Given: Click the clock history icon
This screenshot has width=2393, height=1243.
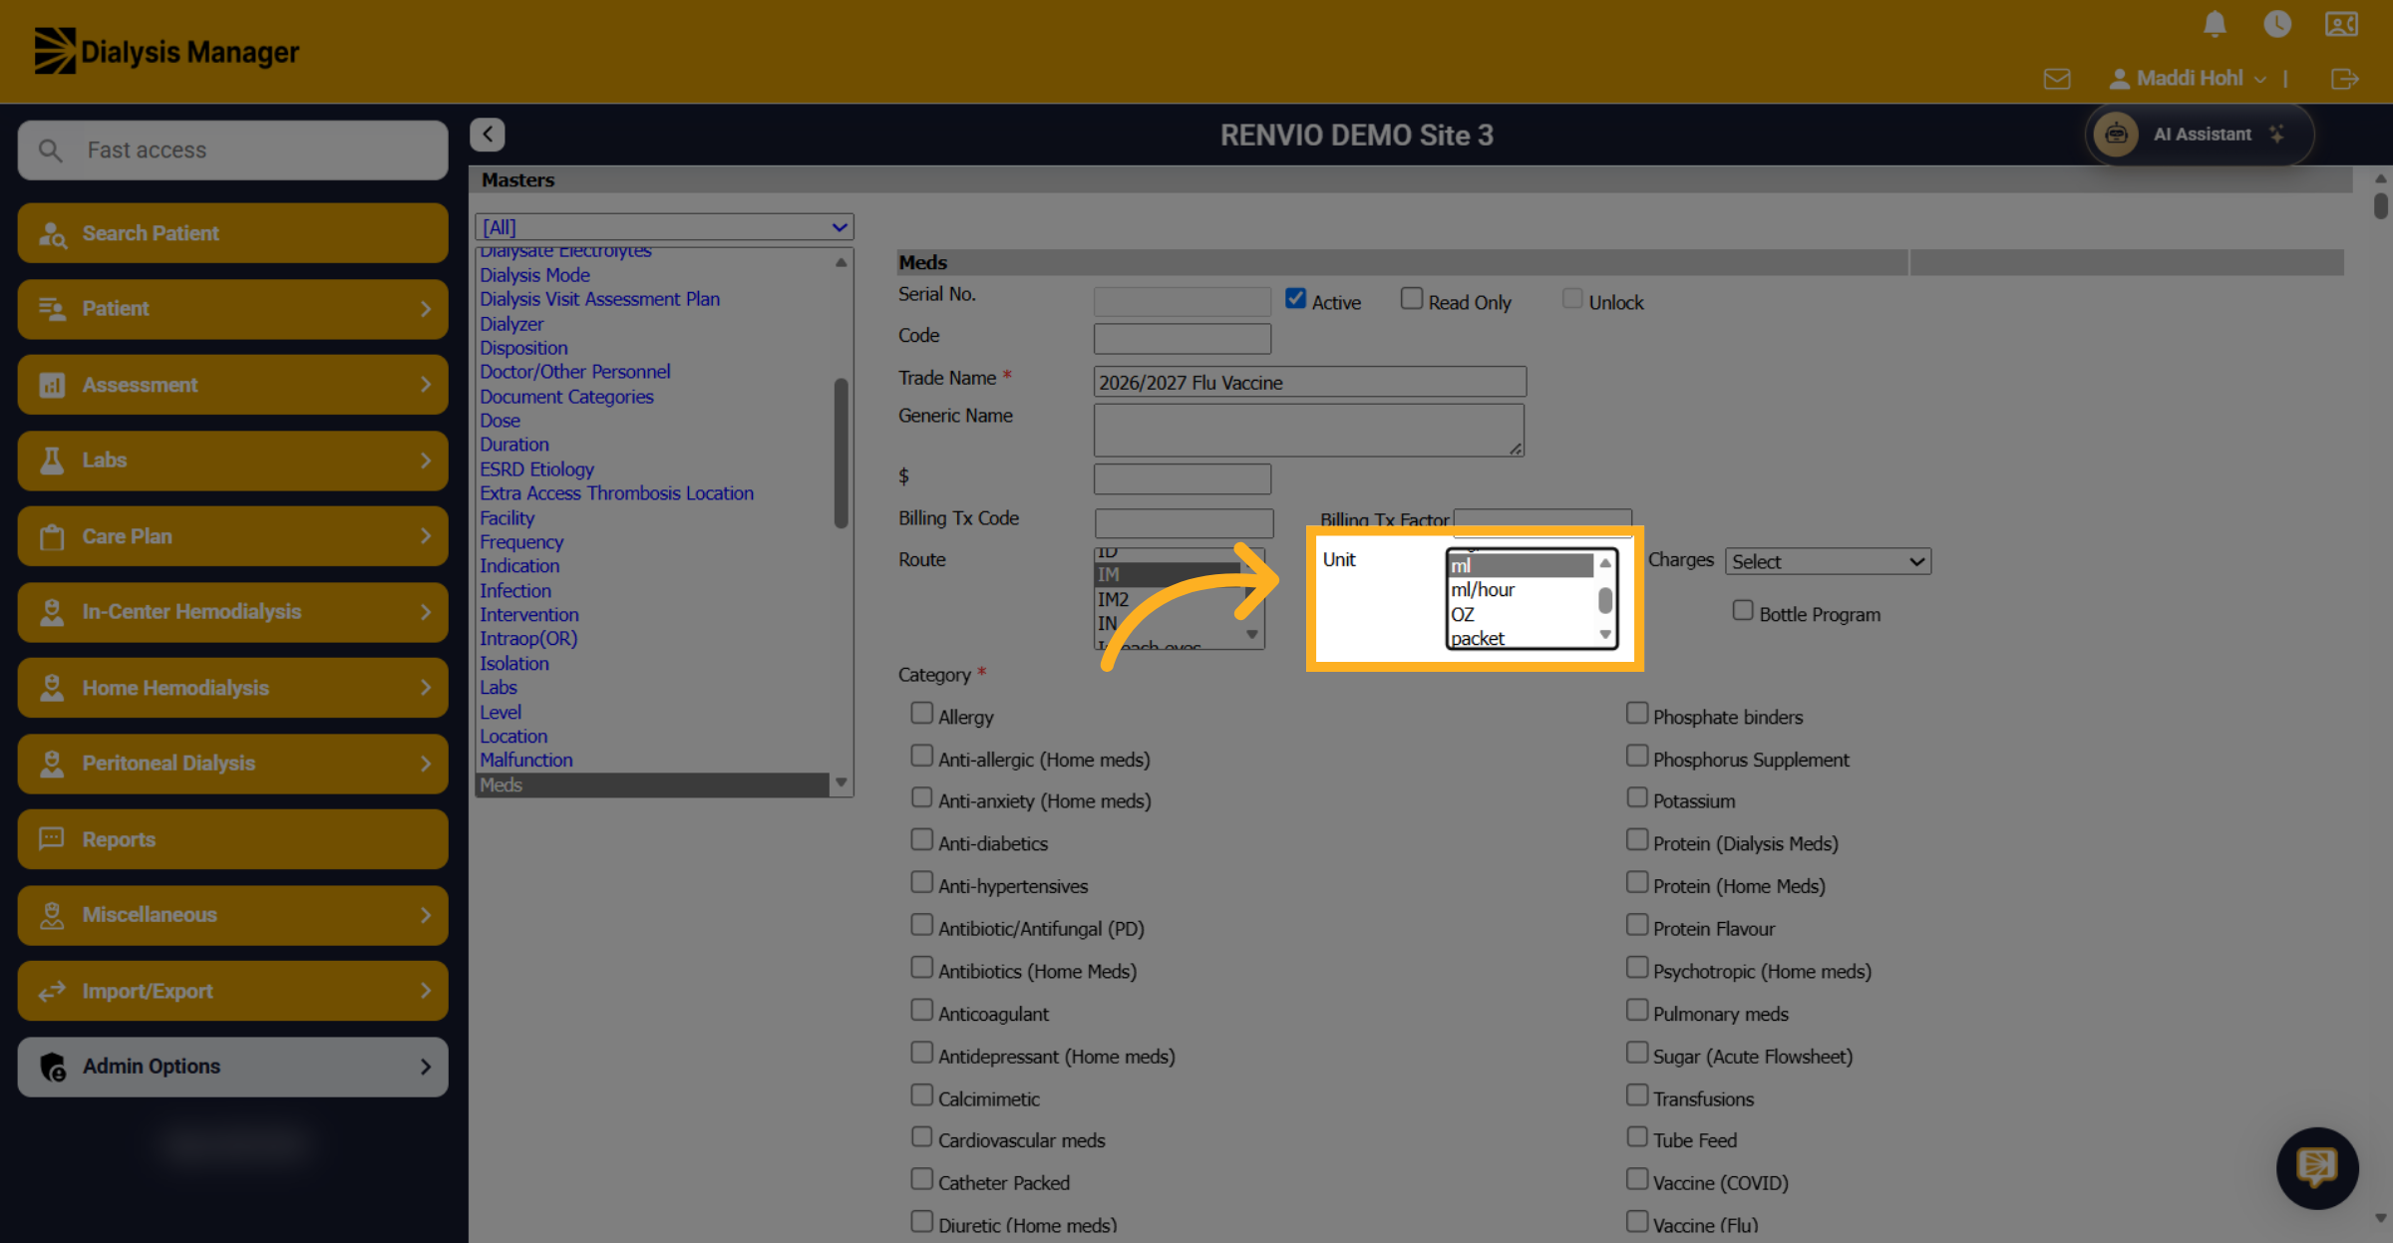Looking at the screenshot, I should [2277, 24].
